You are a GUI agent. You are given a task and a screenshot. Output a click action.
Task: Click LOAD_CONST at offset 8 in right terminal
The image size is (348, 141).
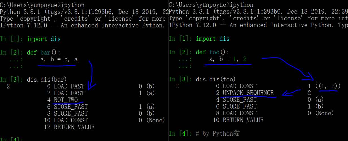240,113
